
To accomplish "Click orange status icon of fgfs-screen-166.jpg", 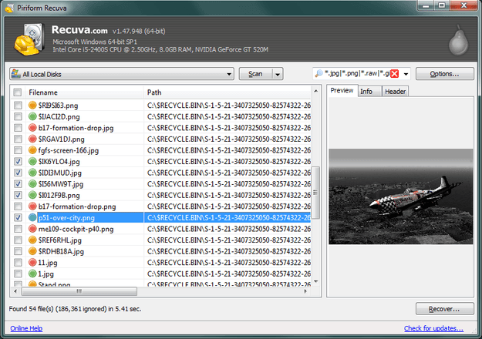I will (32, 150).
